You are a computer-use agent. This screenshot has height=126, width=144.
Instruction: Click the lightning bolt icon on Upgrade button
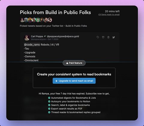(x=56, y=81)
